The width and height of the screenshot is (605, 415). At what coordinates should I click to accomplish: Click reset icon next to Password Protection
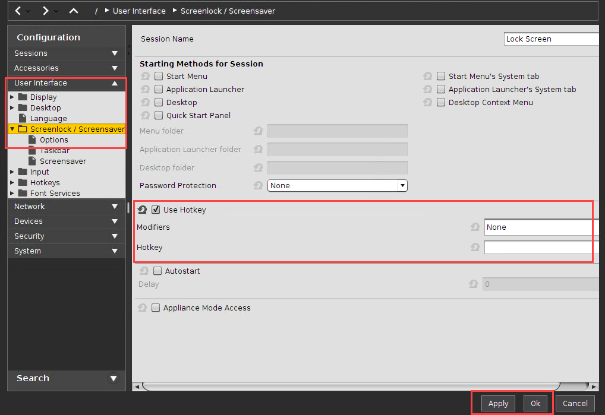[258, 185]
